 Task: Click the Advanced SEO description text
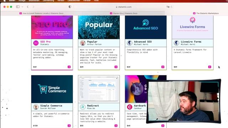coord(142,51)
